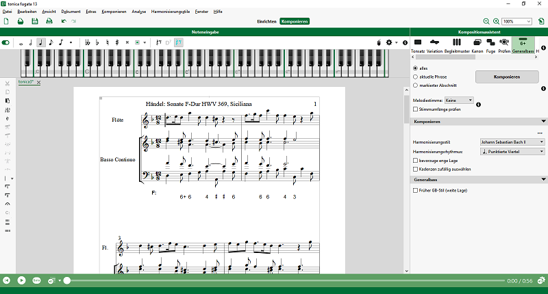Toggle the Solo playback button
This screenshot has height=294, width=548.
36,280
